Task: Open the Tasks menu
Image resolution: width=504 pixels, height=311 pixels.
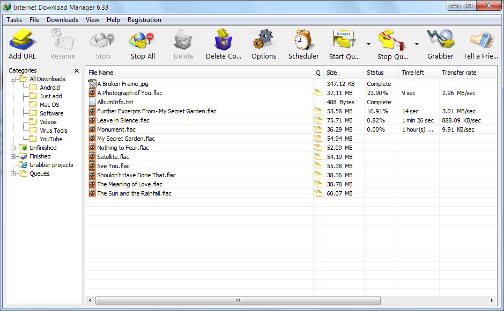Action: point(14,20)
